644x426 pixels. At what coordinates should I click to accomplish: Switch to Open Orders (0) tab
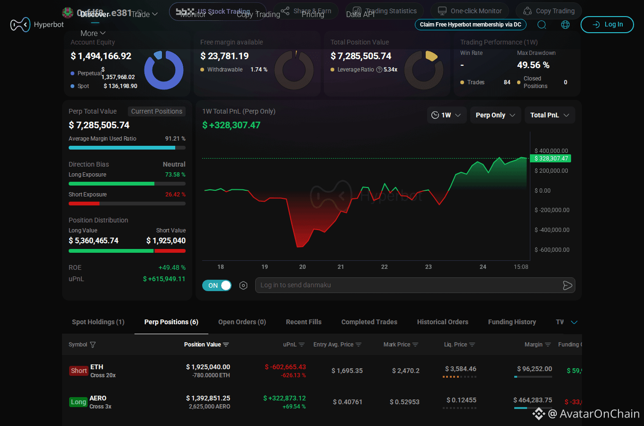pos(242,322)
